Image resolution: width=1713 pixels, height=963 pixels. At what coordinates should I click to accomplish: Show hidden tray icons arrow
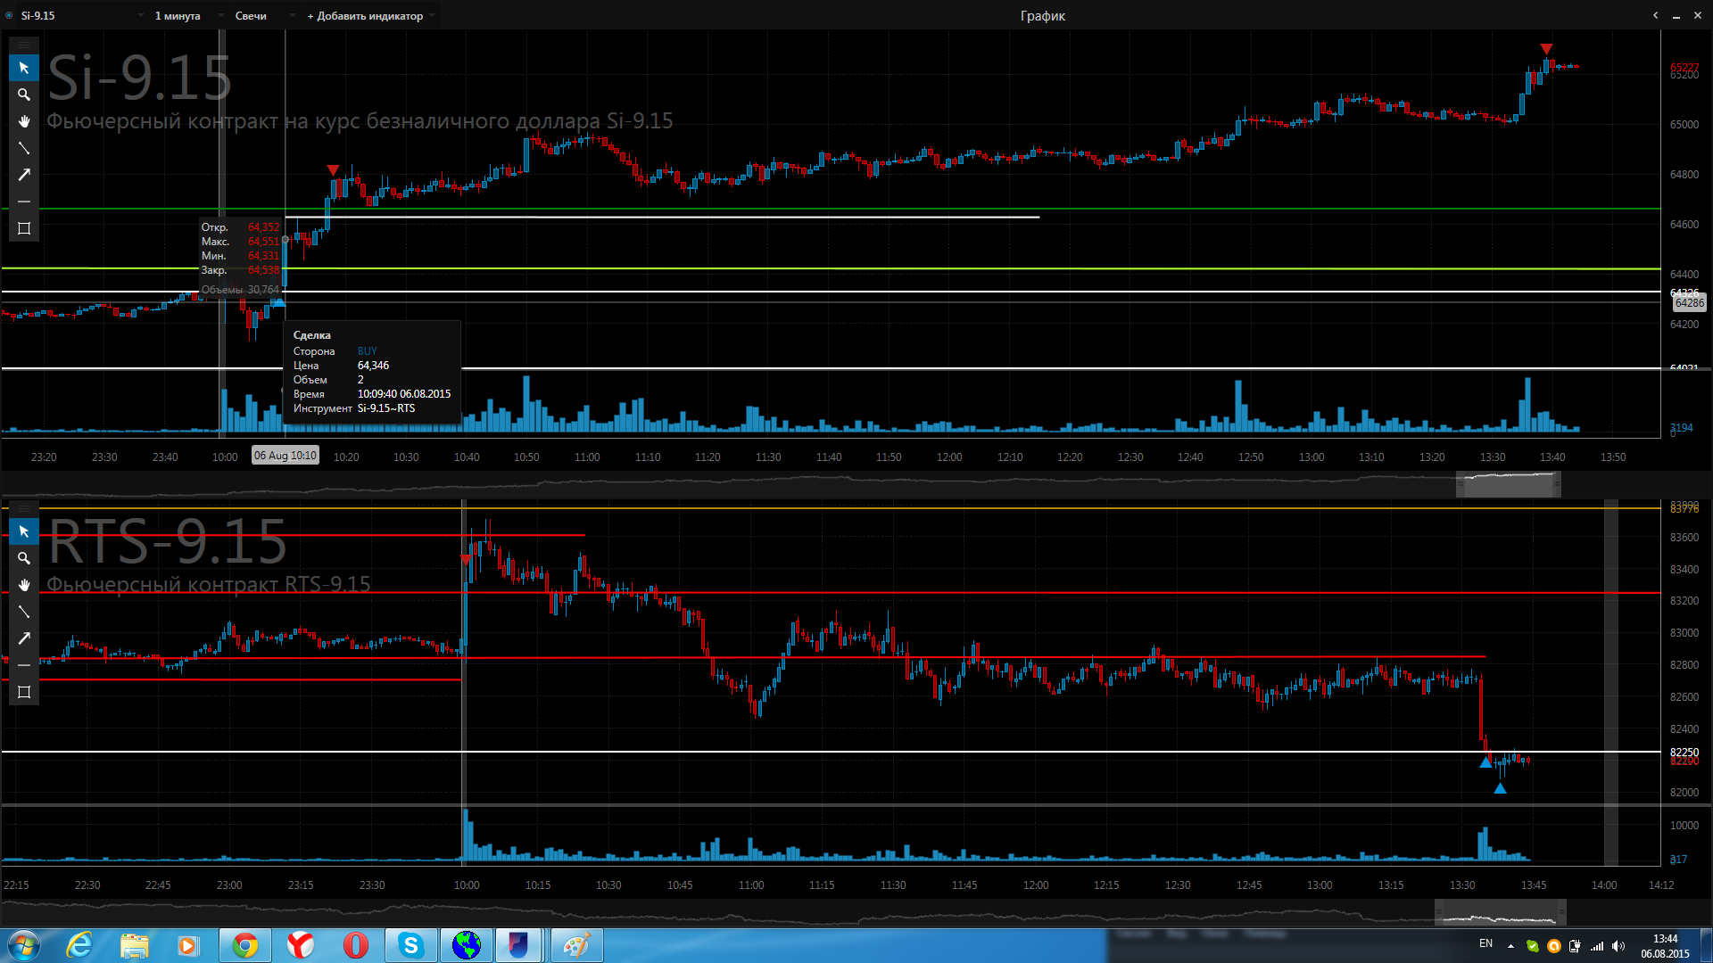tap(1510, 946)
